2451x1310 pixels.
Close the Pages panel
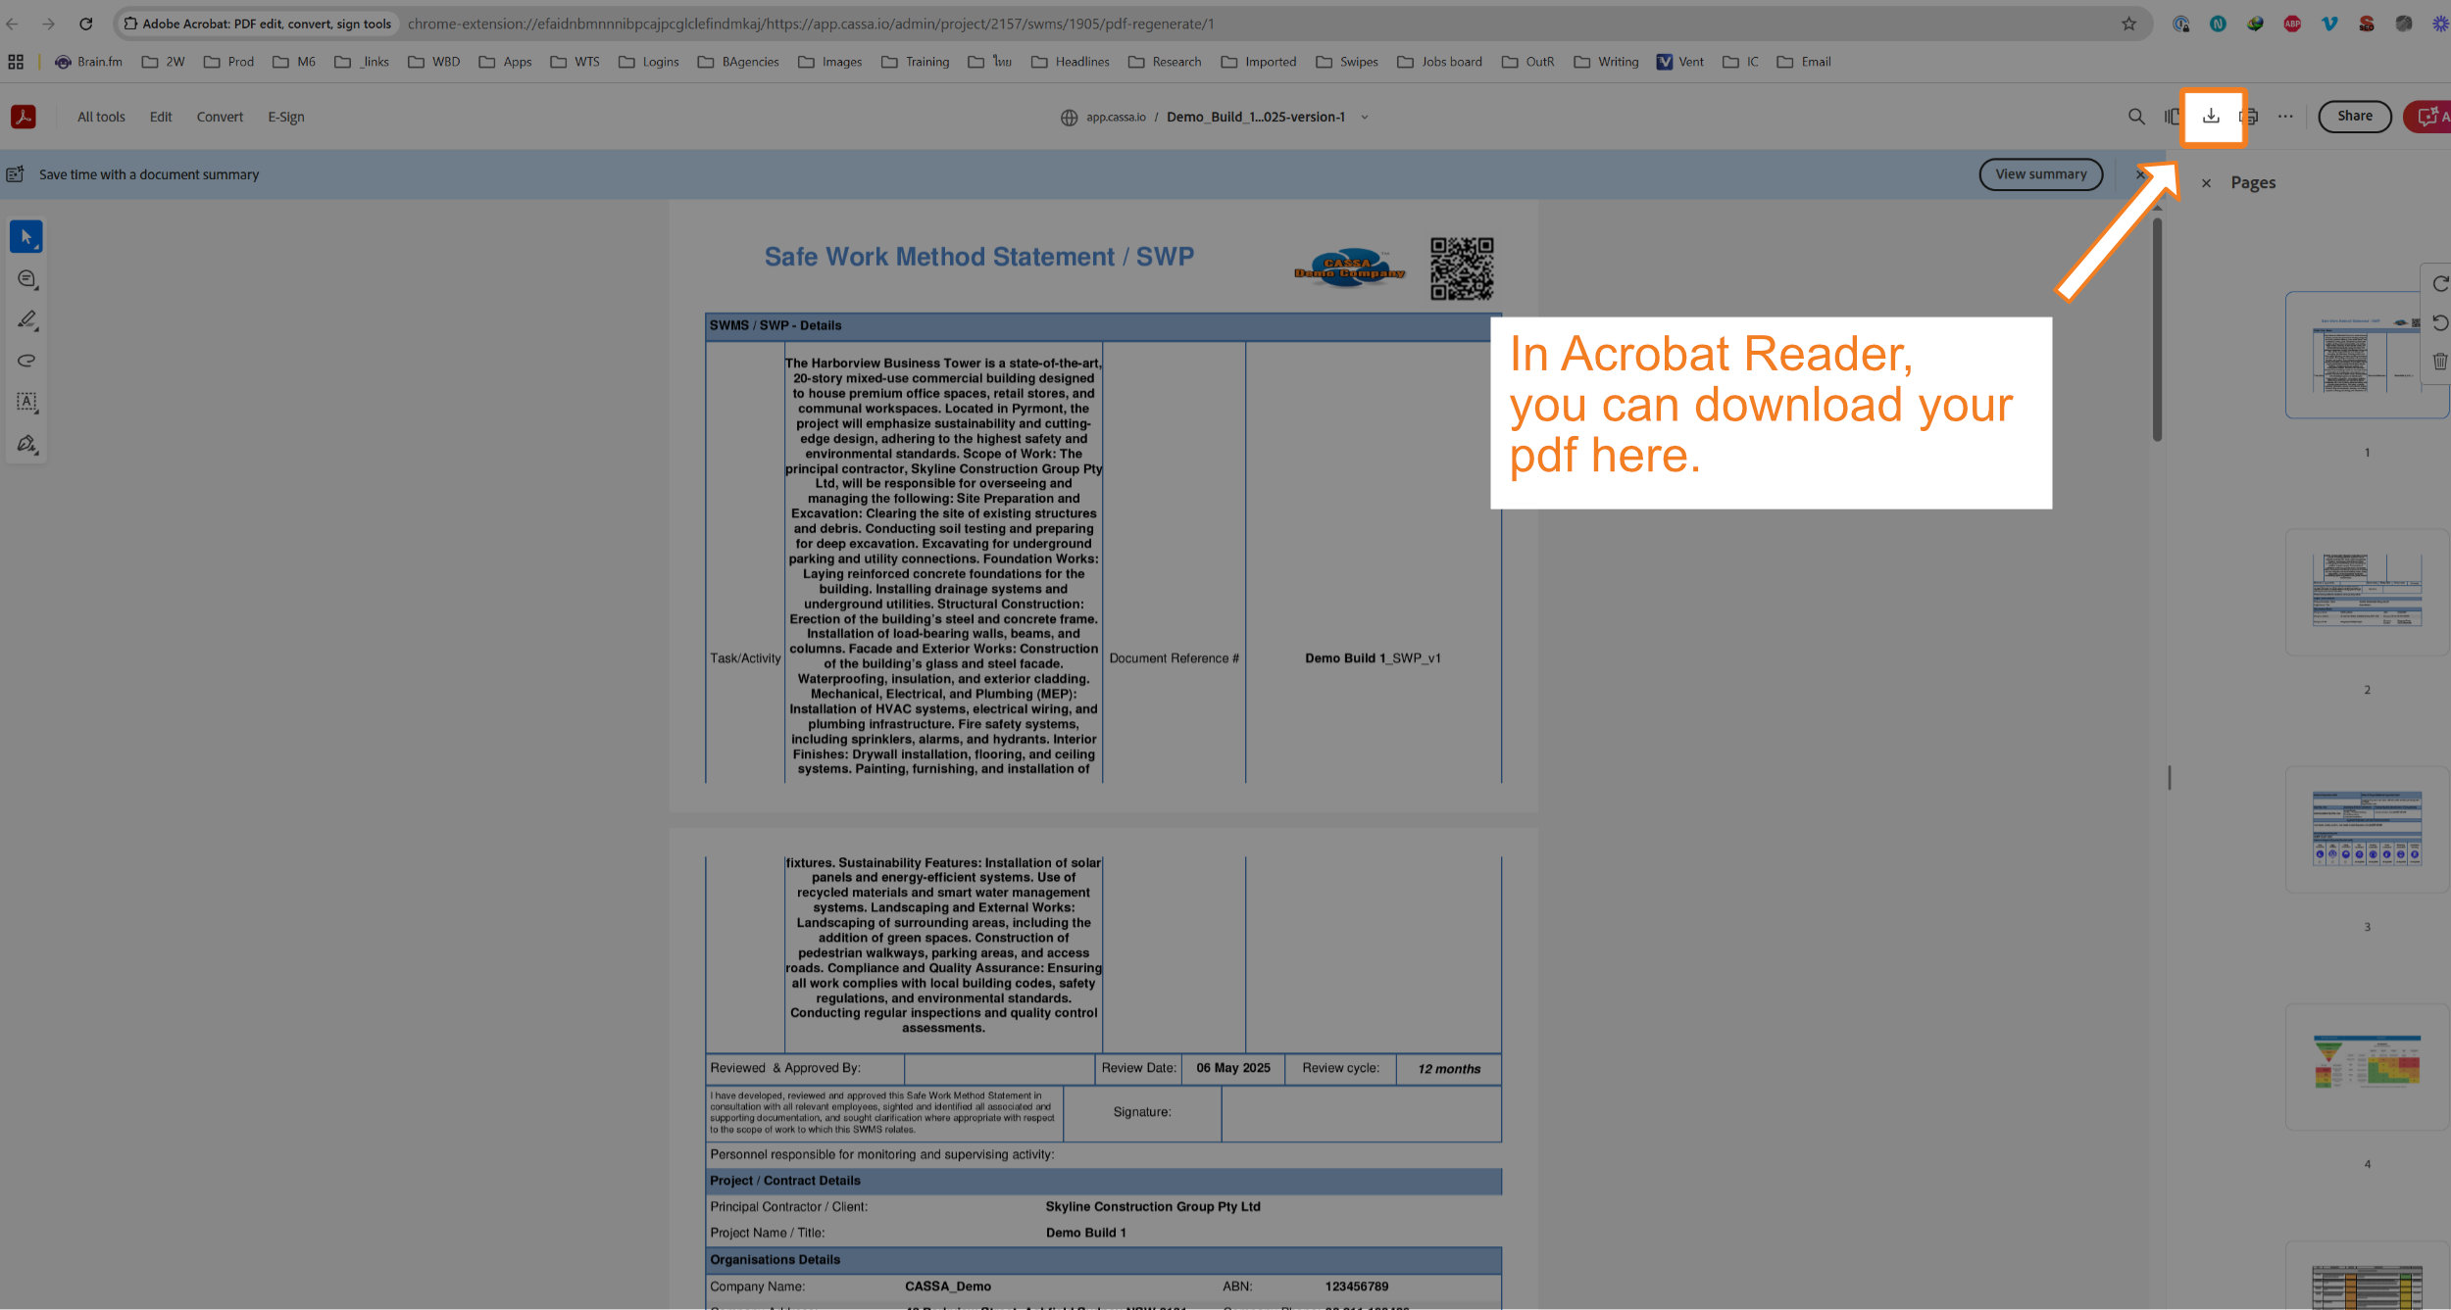[2206, 183]
